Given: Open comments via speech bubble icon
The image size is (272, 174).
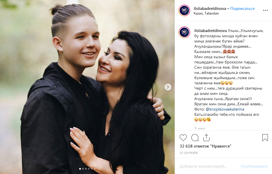Looking at the screenshot, I should point(195,138).
